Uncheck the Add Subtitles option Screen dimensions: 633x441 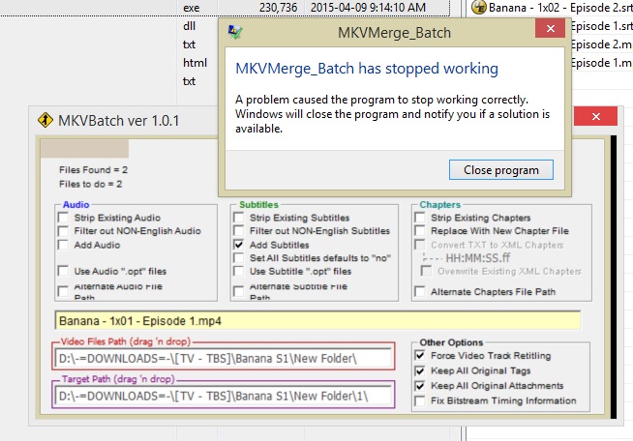pos(239,245)
